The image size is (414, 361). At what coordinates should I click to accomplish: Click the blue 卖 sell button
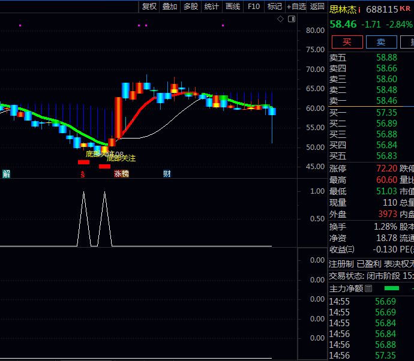tap(381, 42)
